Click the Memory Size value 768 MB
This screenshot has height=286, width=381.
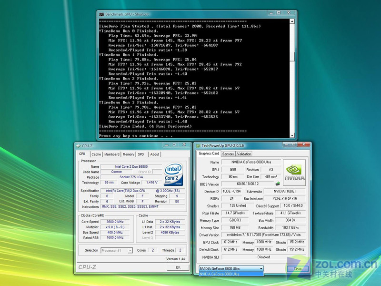(235, 228)
